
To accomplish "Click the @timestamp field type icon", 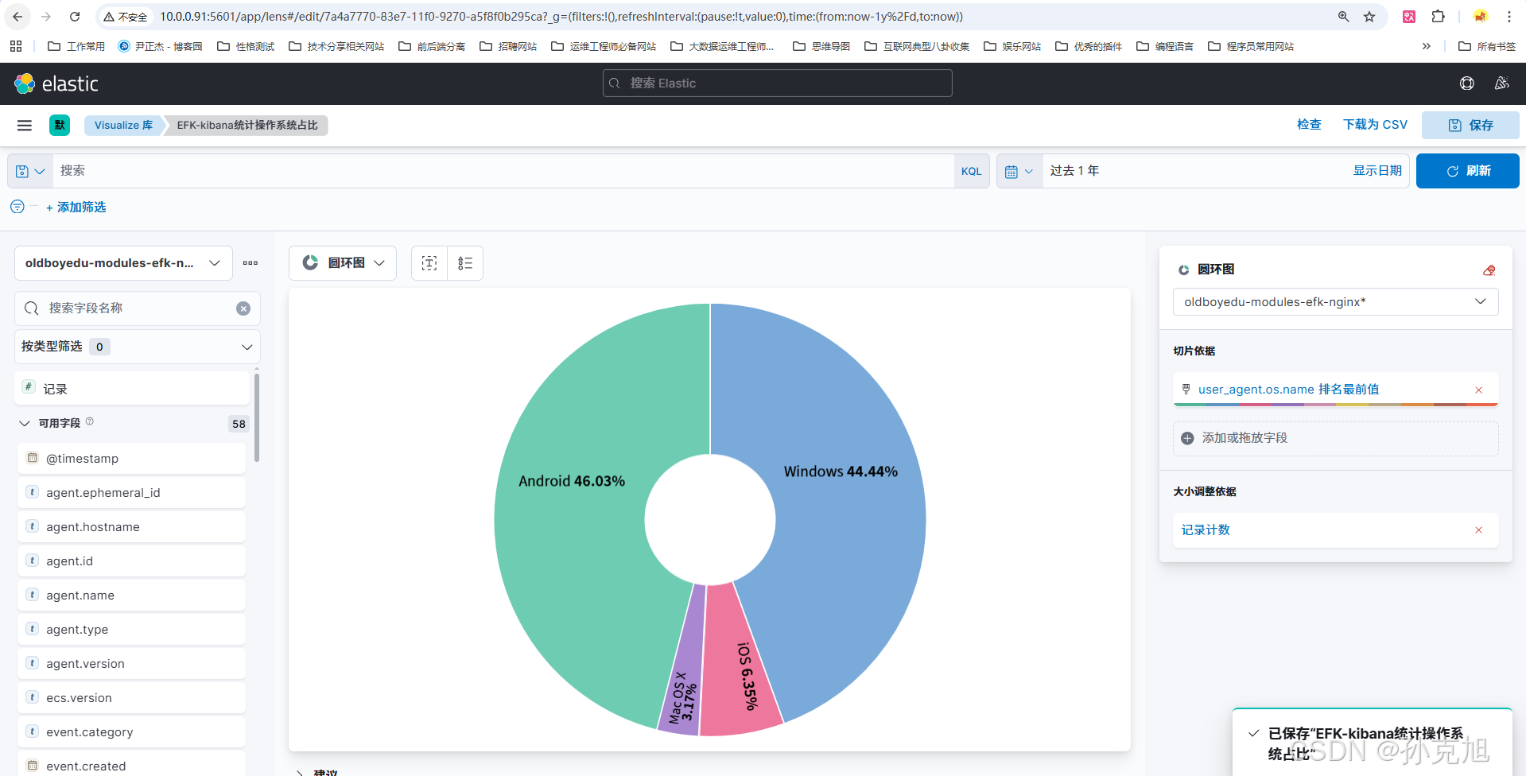I will 33,458.
